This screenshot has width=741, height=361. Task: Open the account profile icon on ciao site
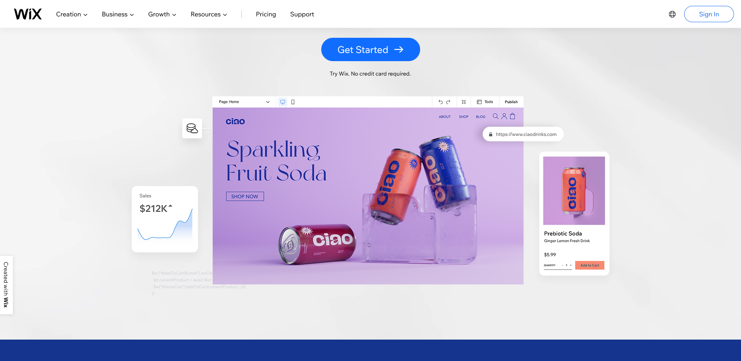(504, 116)
